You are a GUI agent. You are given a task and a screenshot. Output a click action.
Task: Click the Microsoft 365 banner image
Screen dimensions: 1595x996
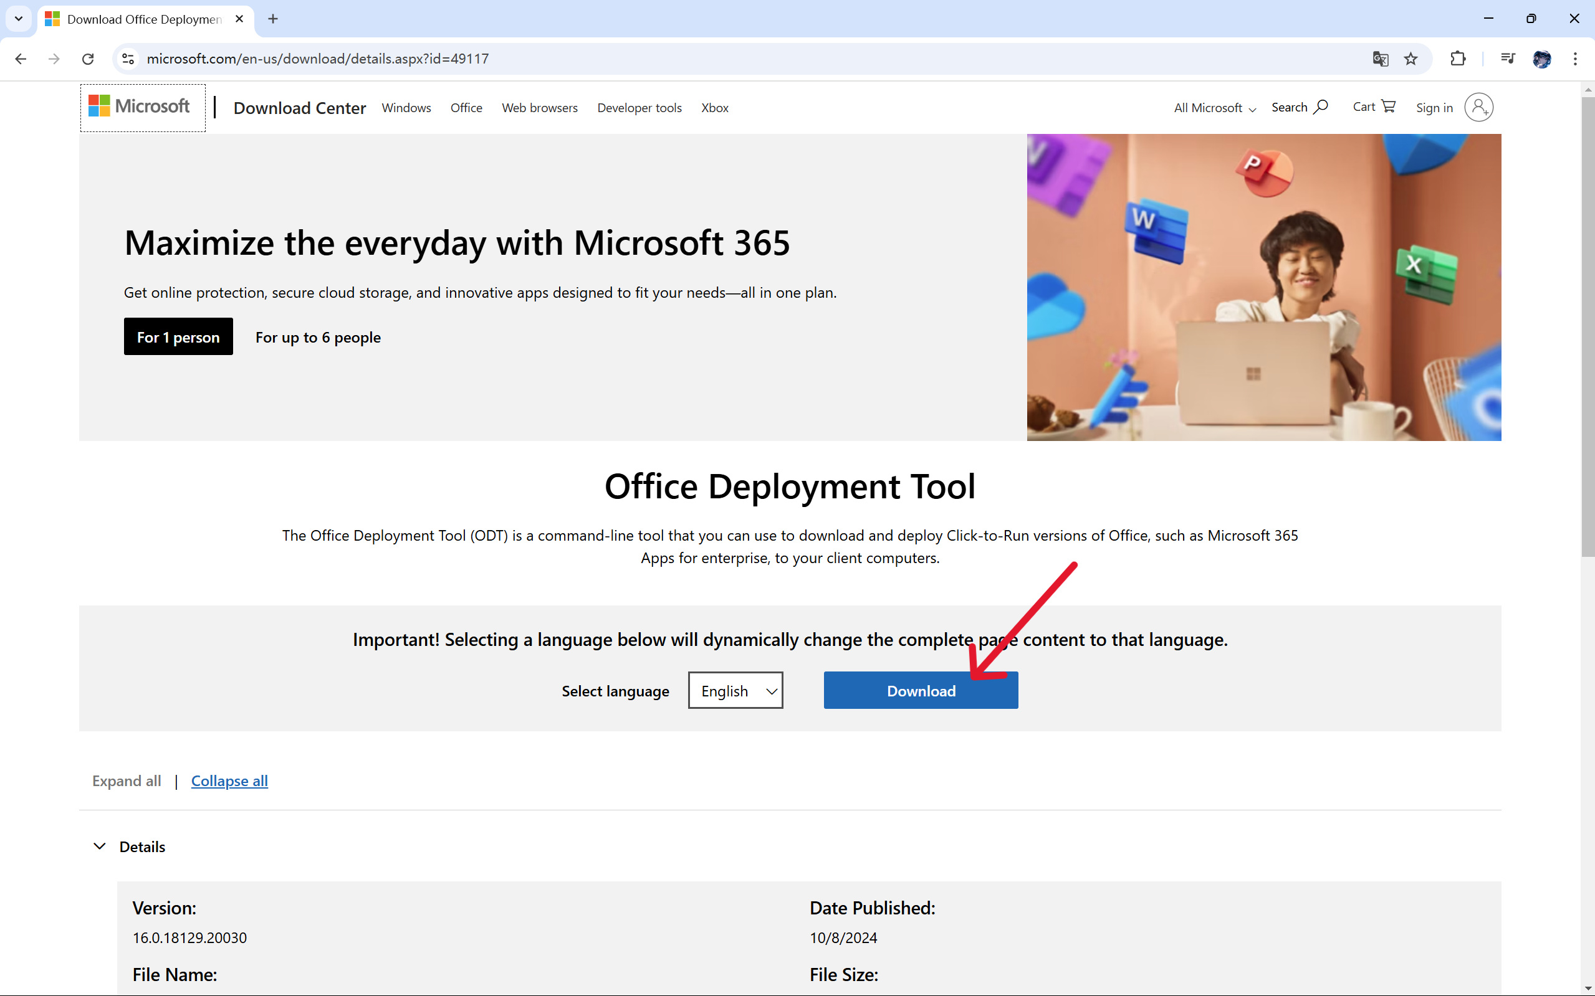click(1263, 287)
